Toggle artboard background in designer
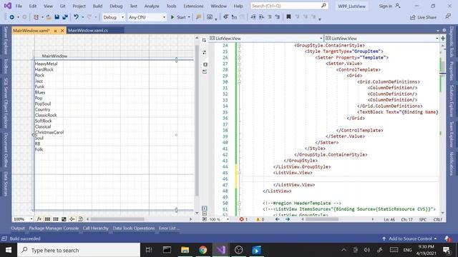Screen dimensions: 458x257 64,219
